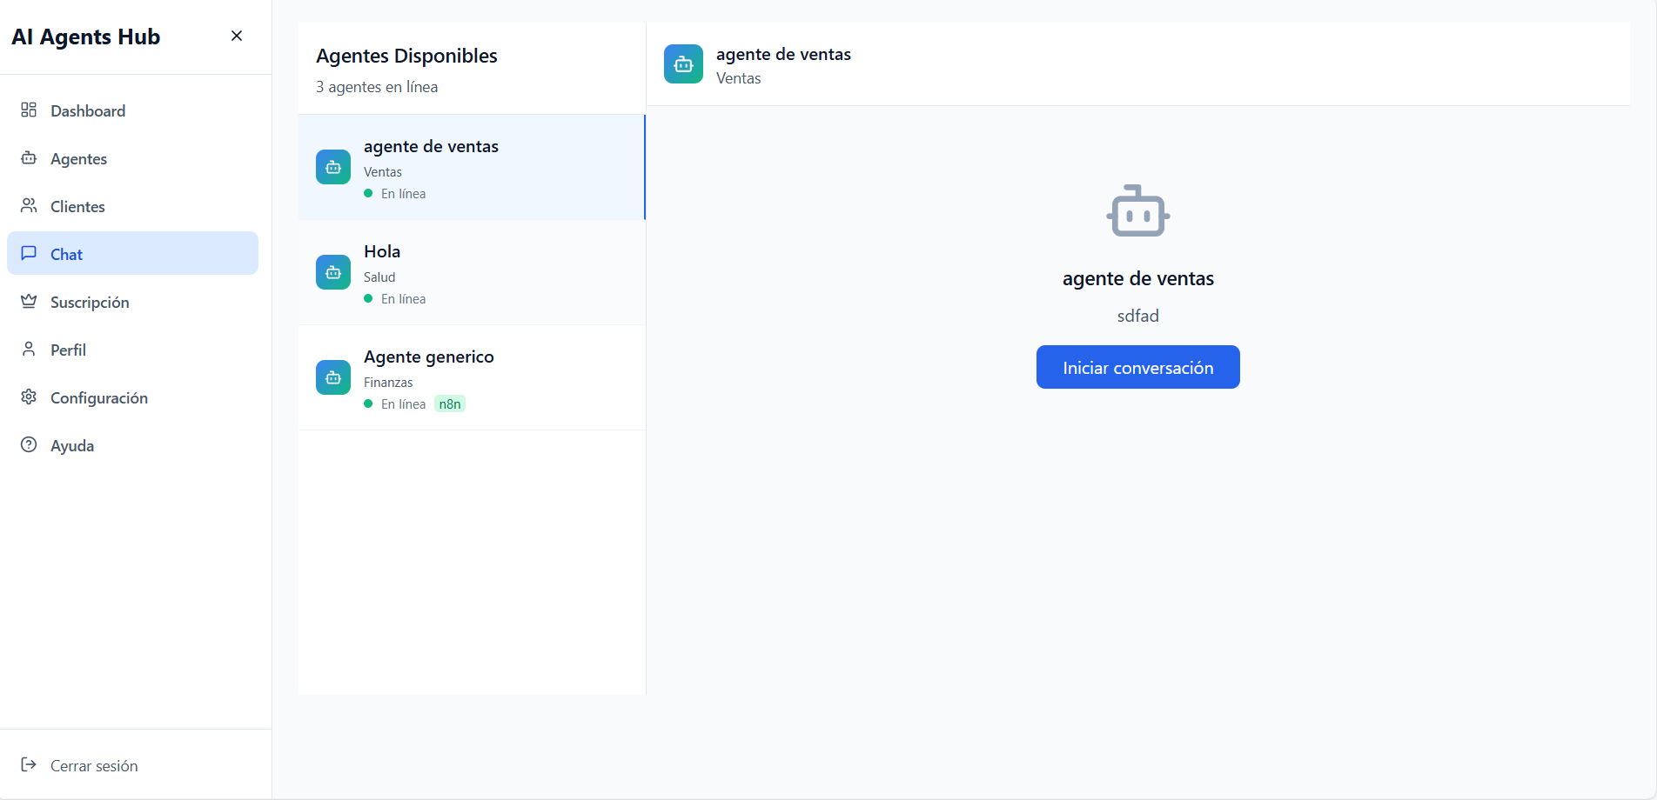The height and width of the screenshot is (800, 1657).
Task: Click the Hola agent avatar icon
Action: pyautogui.click(x=333, y=272)
